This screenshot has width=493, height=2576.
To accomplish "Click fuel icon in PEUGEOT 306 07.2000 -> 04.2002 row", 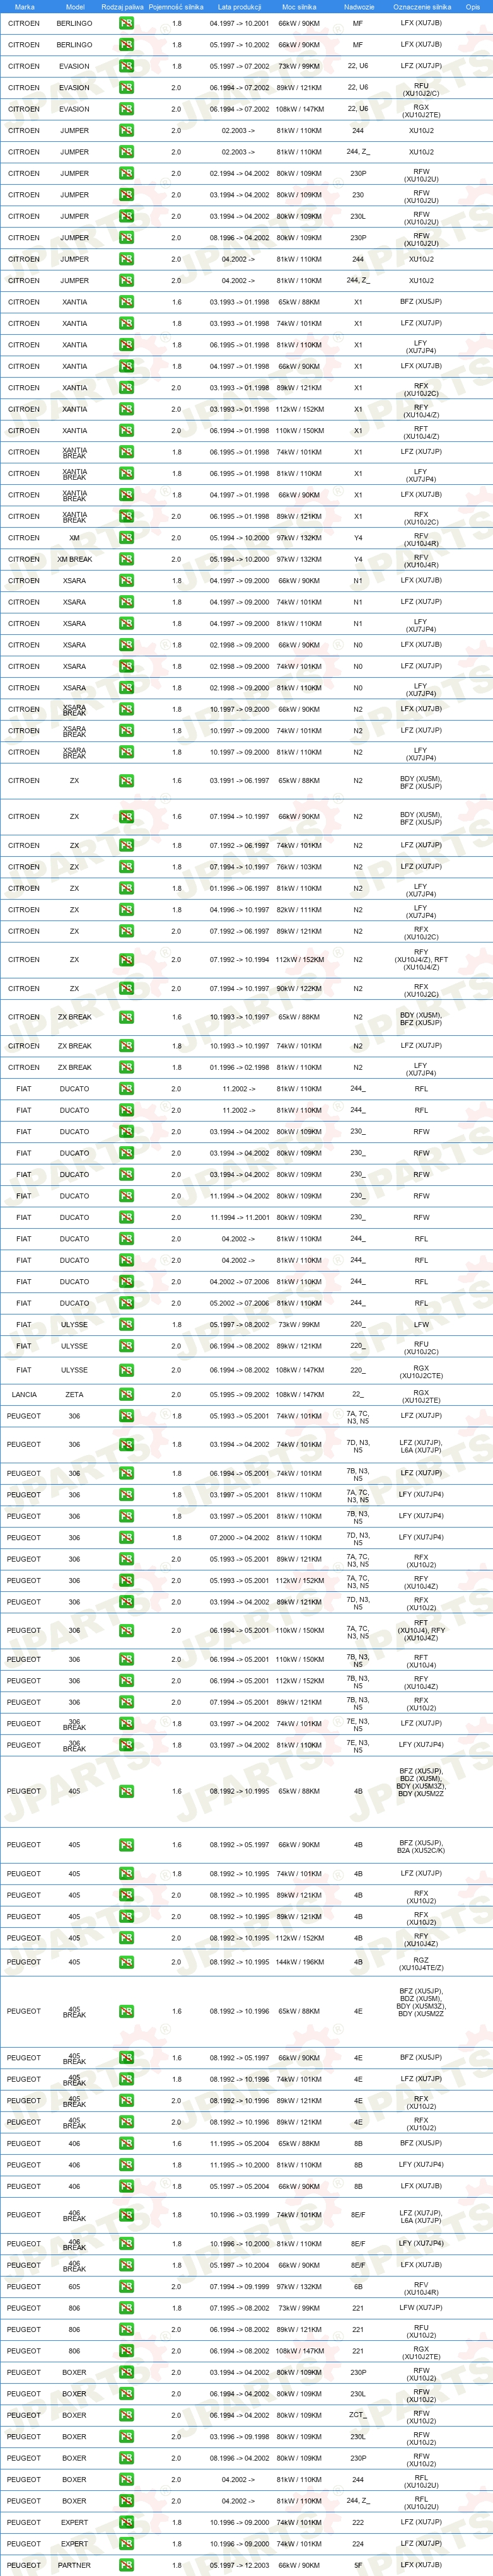I will 126,1538.
